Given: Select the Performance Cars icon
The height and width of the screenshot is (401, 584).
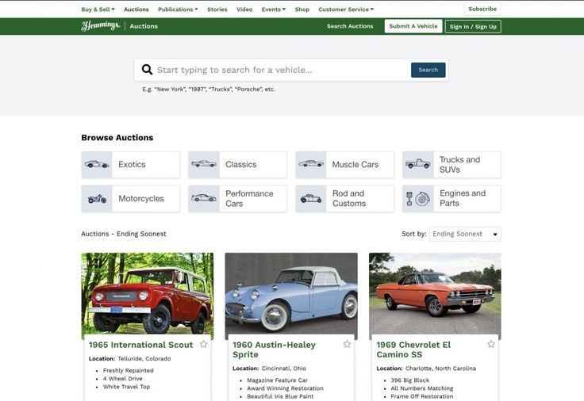Looking at the screenshot, I should (204, 199).
